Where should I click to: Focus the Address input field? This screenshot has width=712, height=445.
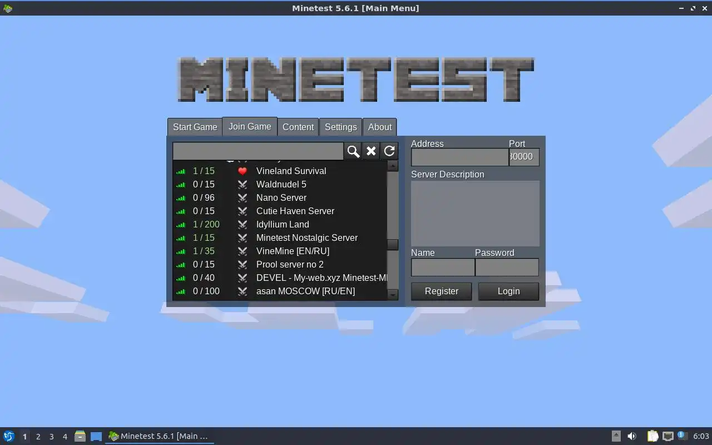click(x=459, y=157)
